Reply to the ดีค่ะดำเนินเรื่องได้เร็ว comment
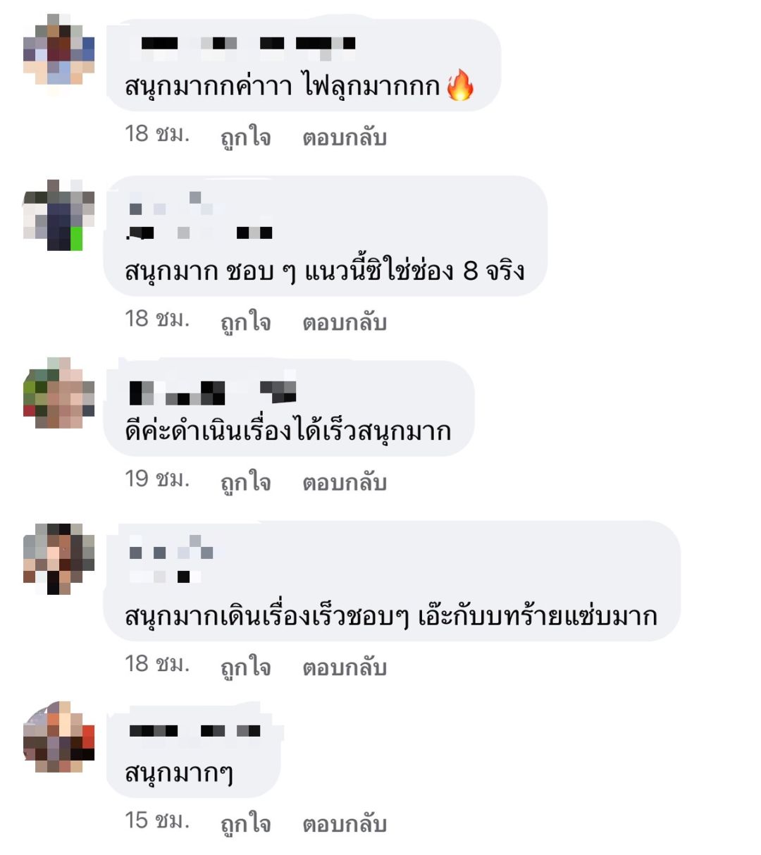Screen dimensions: 761x855 click(x=345, y=482)
